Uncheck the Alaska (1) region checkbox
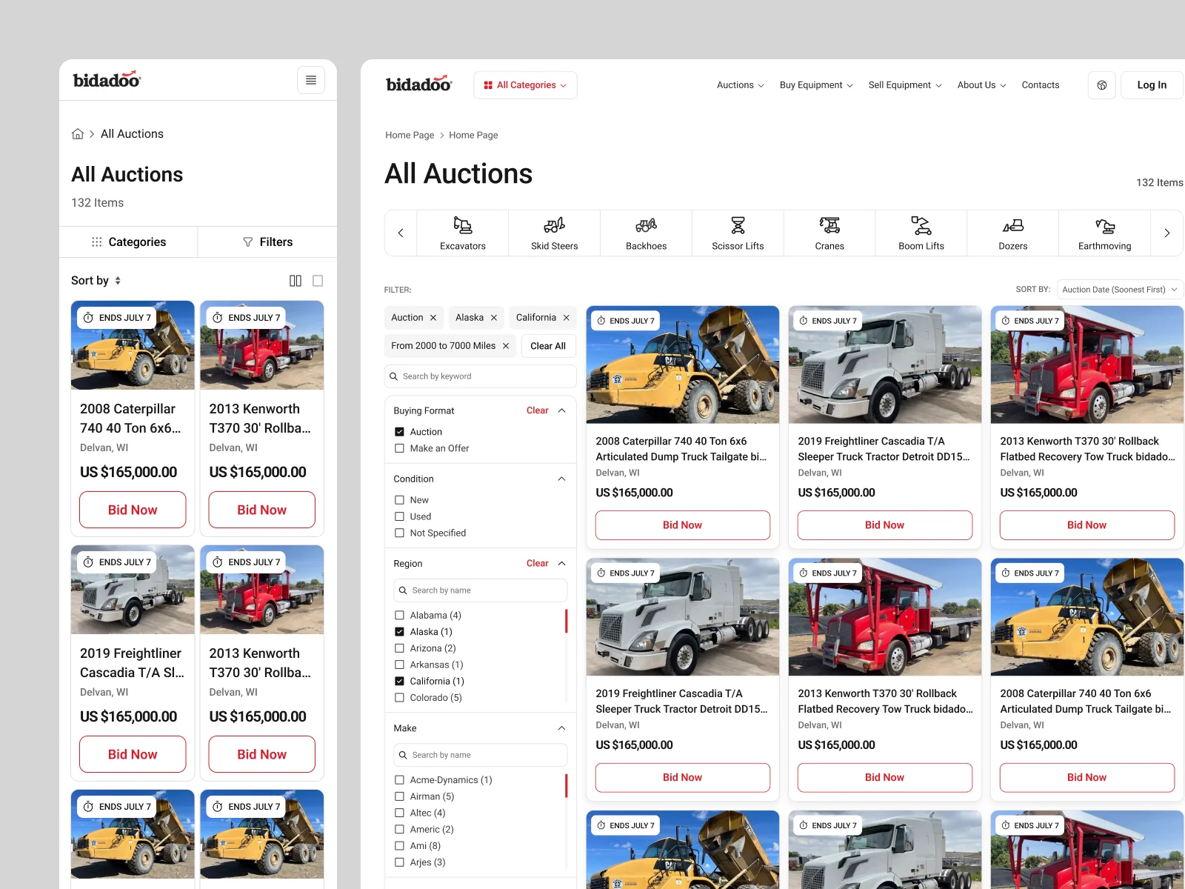This screenshot has width=1185, height=889. [399, 632]
